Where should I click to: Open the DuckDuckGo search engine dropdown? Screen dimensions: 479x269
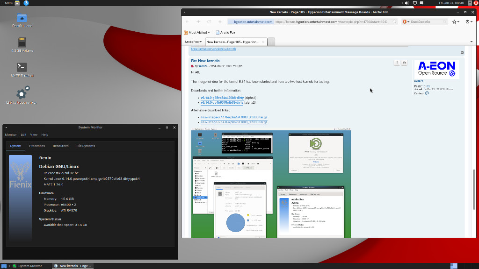click(406, 21)
